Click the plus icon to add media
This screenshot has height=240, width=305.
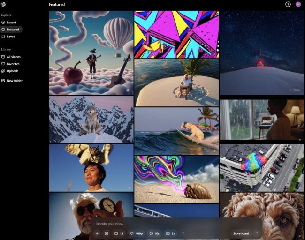[x=97, y=233]
